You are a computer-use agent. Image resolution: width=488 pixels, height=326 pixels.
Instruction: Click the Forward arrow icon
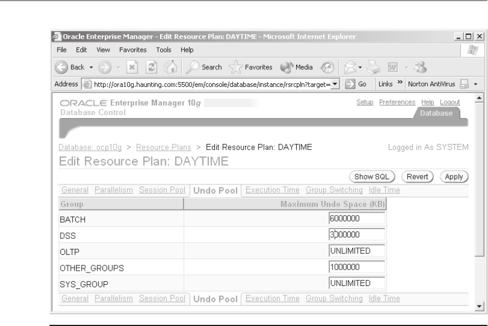click(105, 68)
